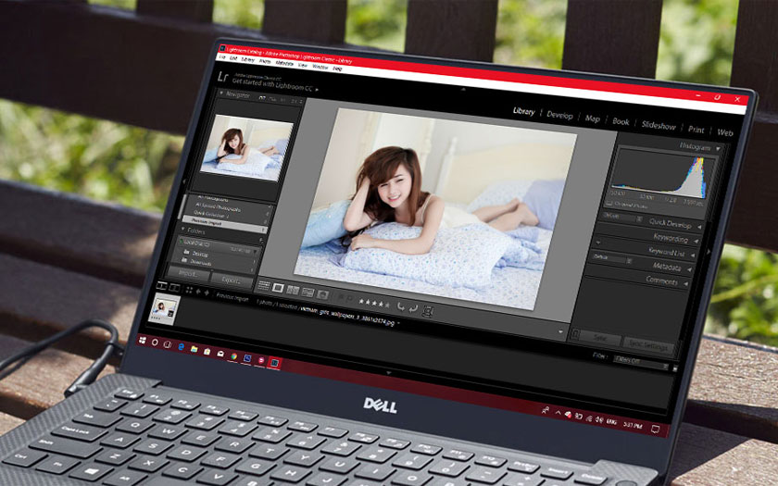Screen dimensions: 778x486
Task: Switch to Compare view
Action: [293, 290]
